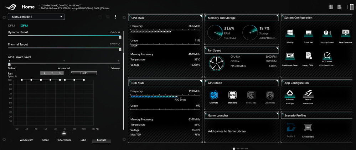Toggle the Panel Power Saver icon
Viewport: 356px width, 150px height.
tap(290, 56)
